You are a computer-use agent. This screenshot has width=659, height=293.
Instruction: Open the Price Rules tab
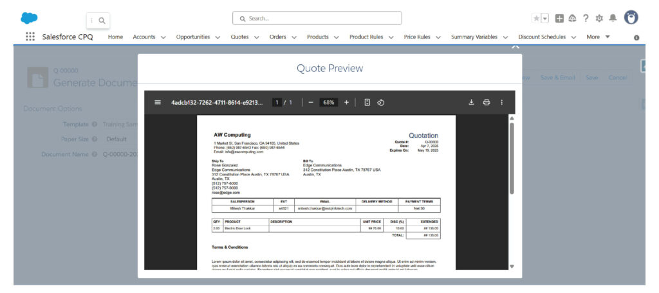pyautogui.click(x=417, y=37)
